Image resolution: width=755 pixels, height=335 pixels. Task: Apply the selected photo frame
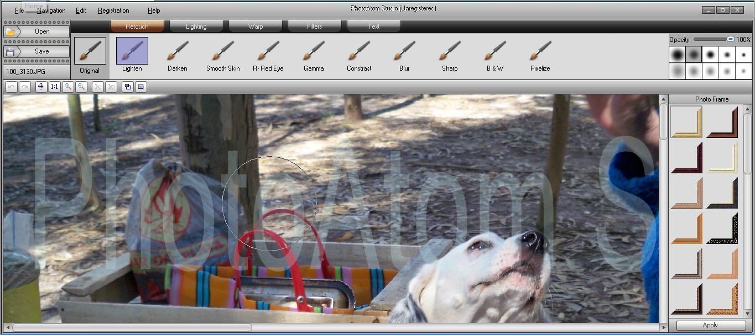coord(711,326)
